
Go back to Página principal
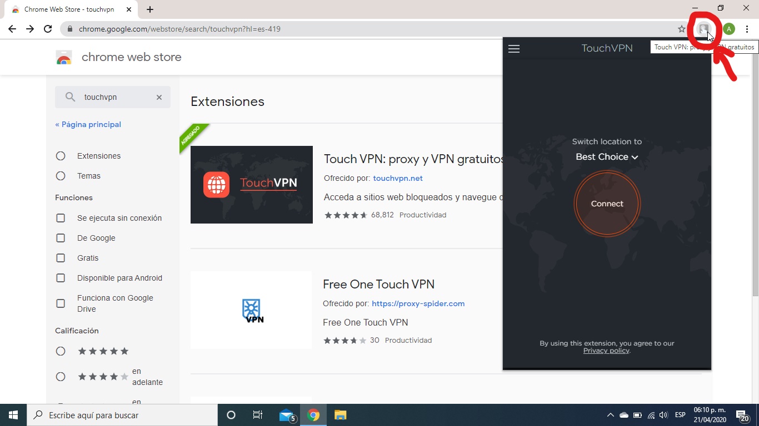tap(88, 124)
